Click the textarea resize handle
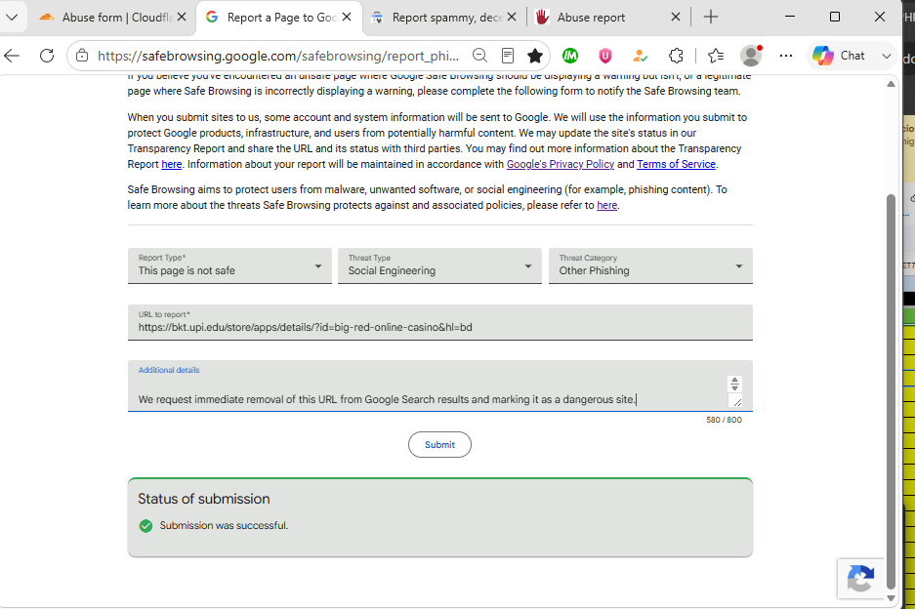This screenshot has height=609, width=915. pos(736,401)
